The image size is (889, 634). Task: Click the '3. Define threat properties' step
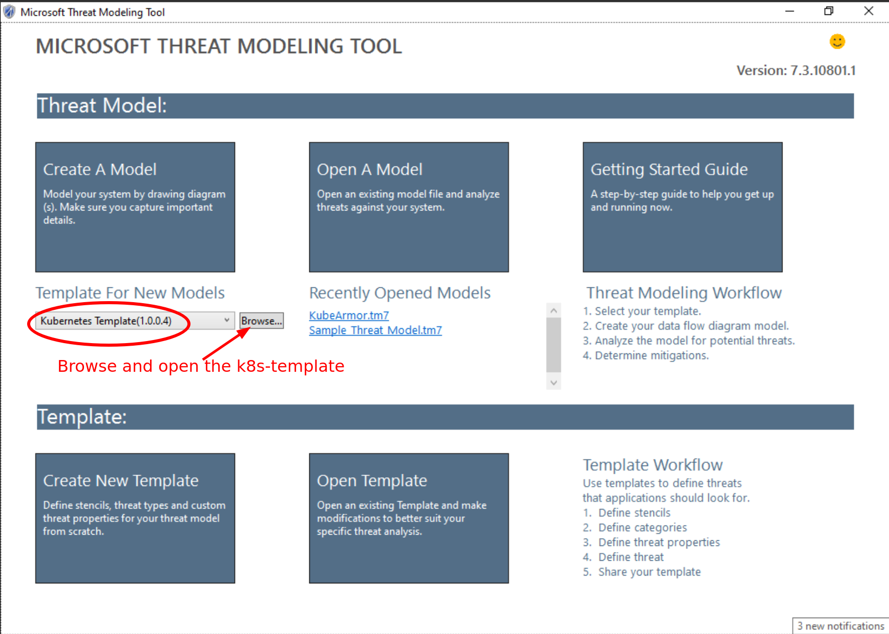pyautogui.click(x=651, y=542)
